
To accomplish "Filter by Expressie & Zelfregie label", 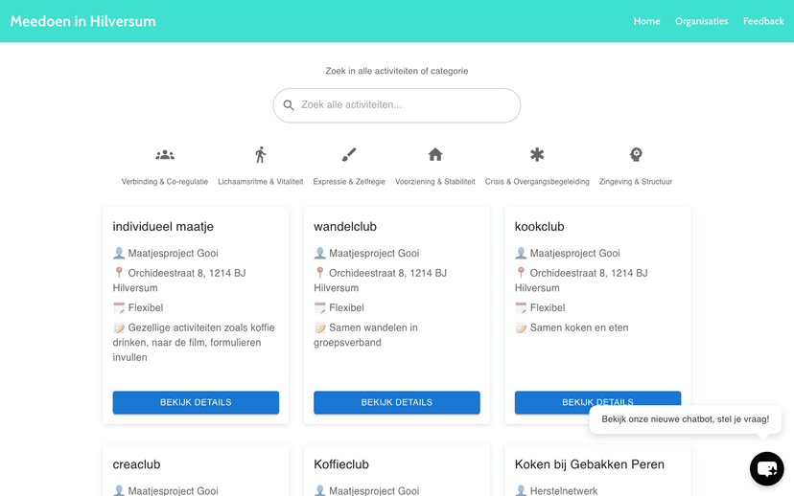I will (x=349, y=182).
